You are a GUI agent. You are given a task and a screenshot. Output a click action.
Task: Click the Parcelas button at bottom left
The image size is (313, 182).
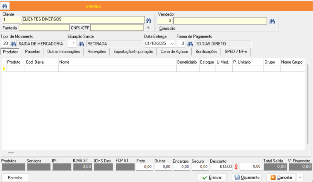coord(15,177)
